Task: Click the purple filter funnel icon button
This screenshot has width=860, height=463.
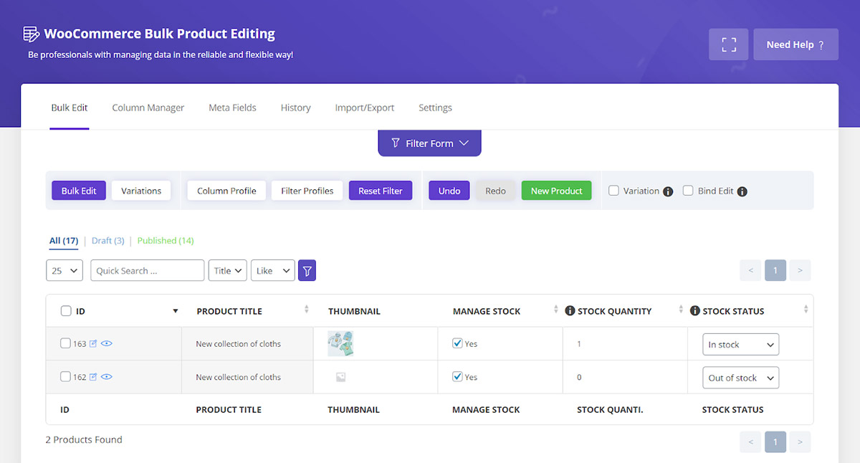Action: (x=307, y=270)
